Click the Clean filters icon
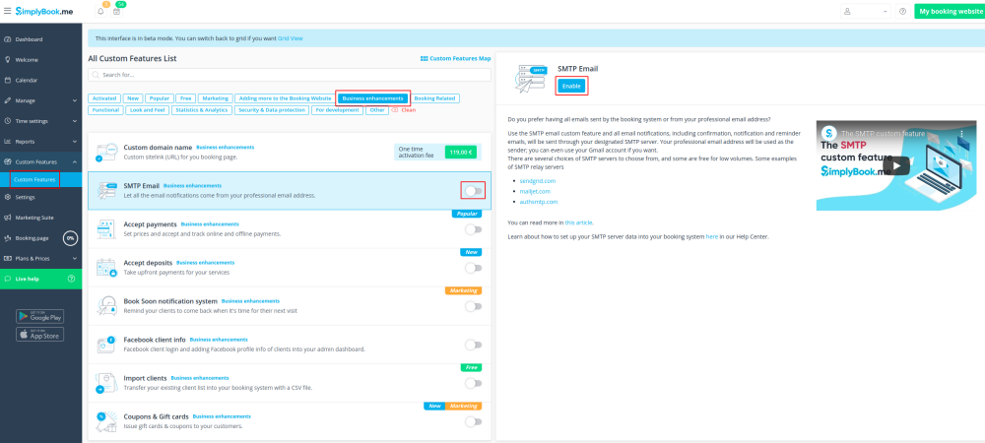The width and height of the screenshot is (985, 443). tap(395, 110)
